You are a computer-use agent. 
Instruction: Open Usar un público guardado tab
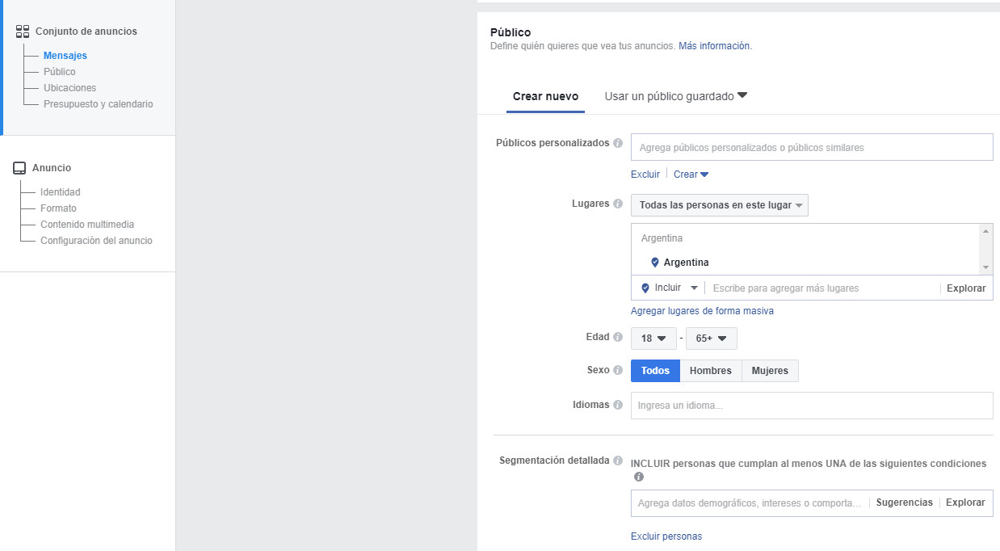coord(675,97)
